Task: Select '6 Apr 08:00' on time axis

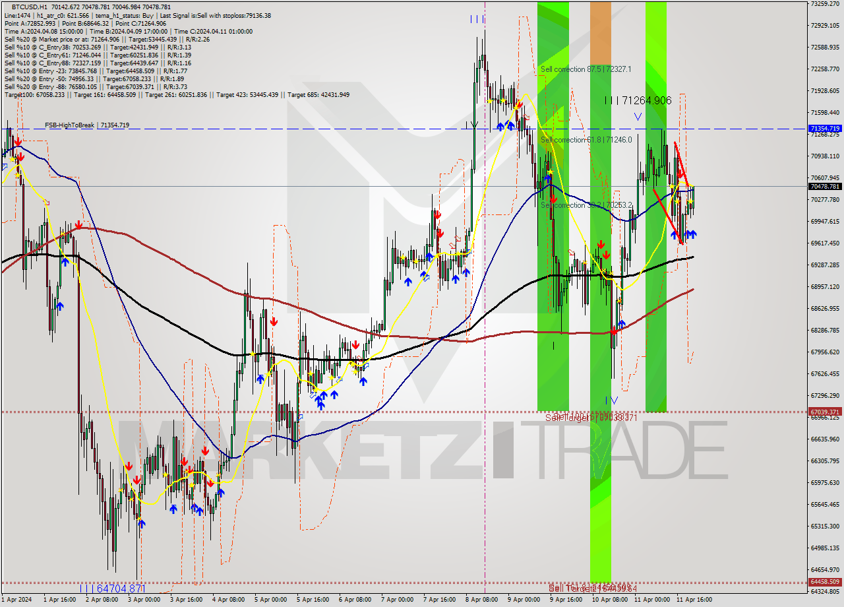Action: pyautogui.click(x=355, y=600)
